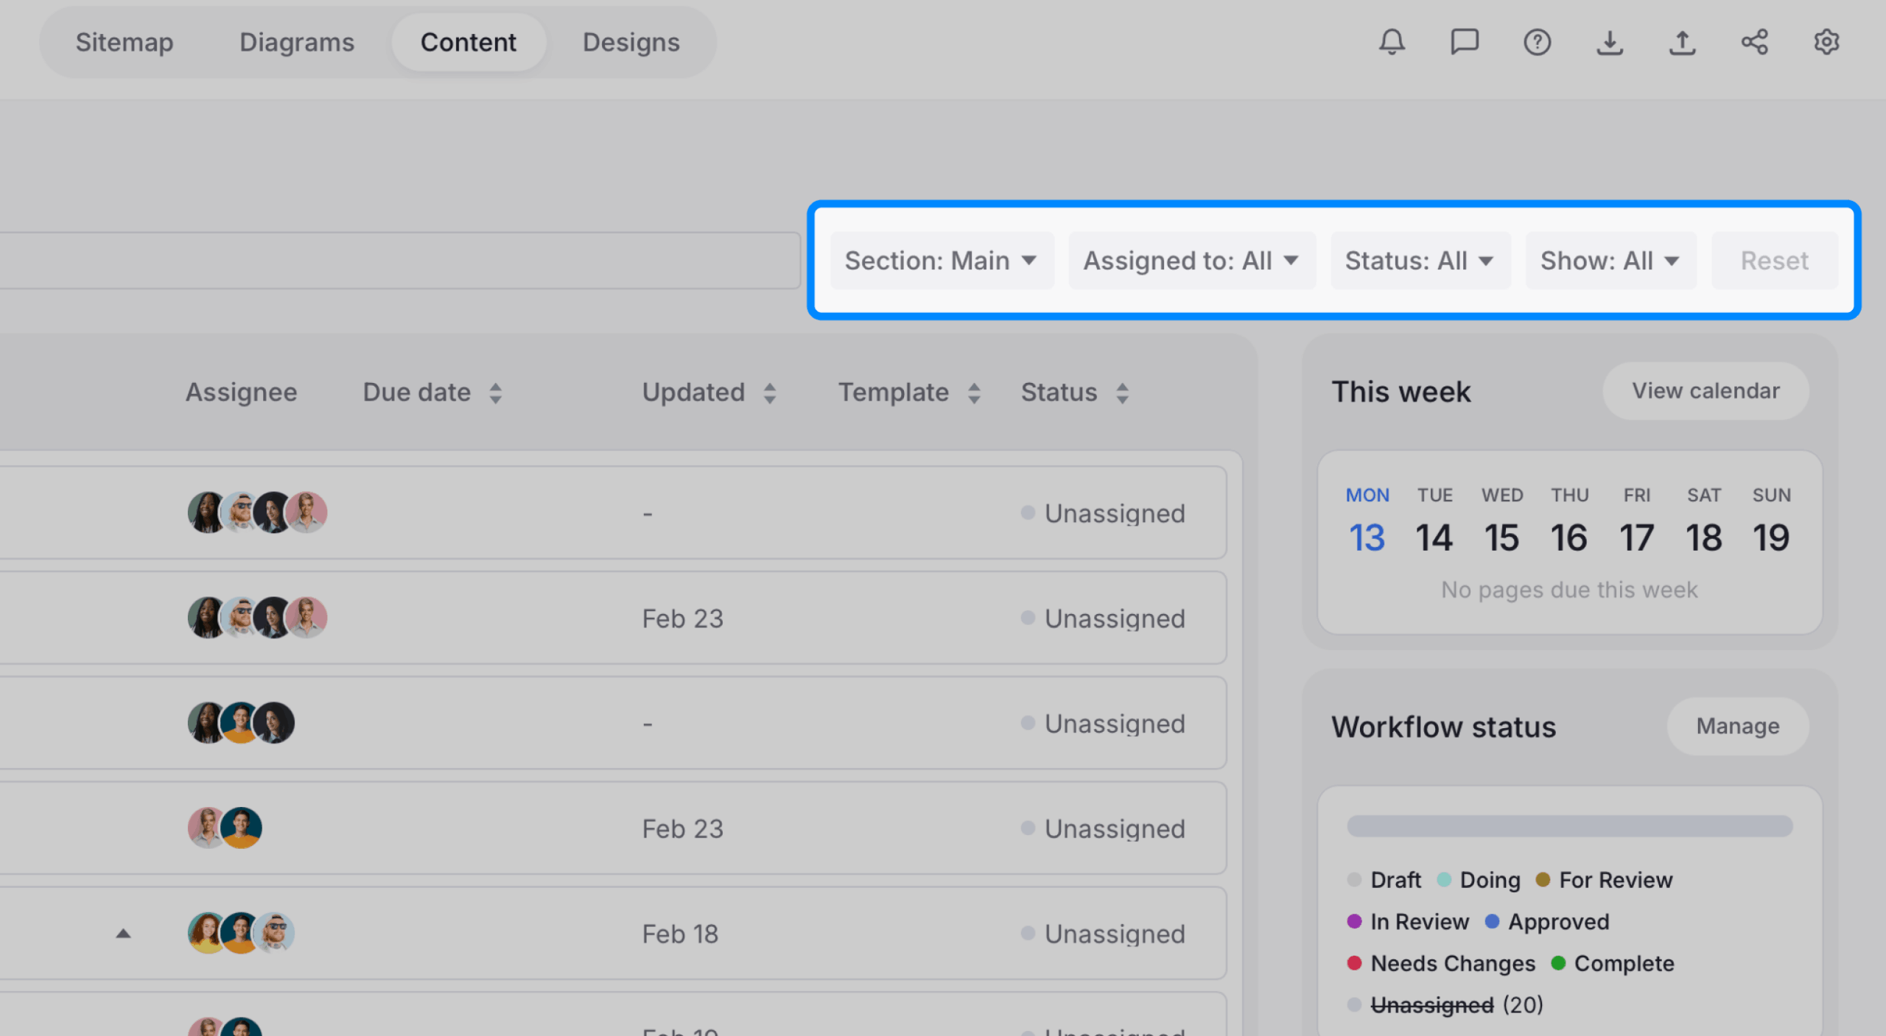Click the Assignee column header
1886x1036 pixels.
(x=241, y=392)
